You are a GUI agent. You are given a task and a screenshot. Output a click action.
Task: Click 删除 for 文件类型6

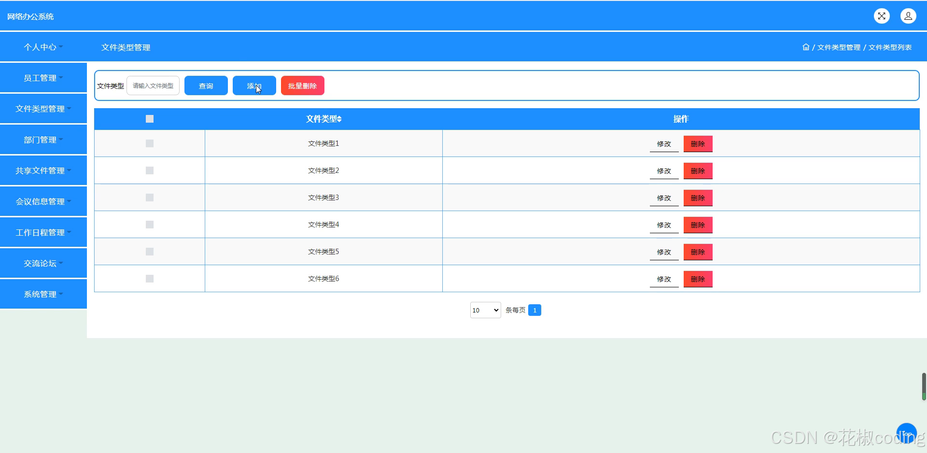(698, 279)
